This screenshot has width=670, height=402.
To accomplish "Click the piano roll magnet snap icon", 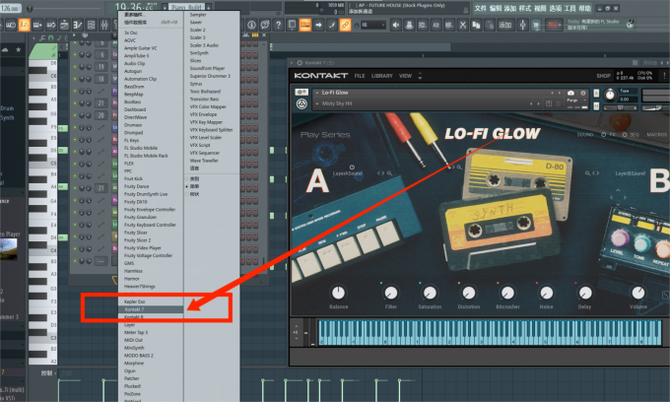I will [x=51, y=38].
